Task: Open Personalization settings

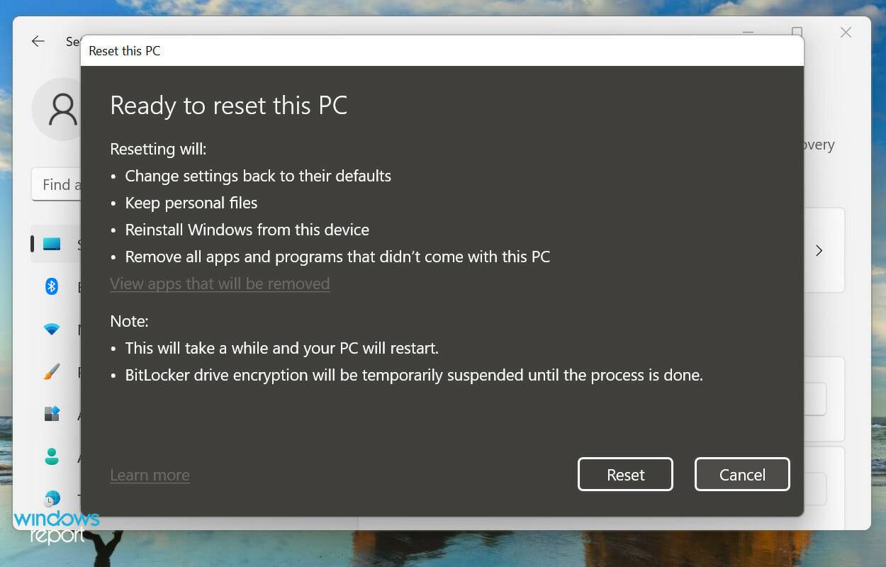Action: 52,371
